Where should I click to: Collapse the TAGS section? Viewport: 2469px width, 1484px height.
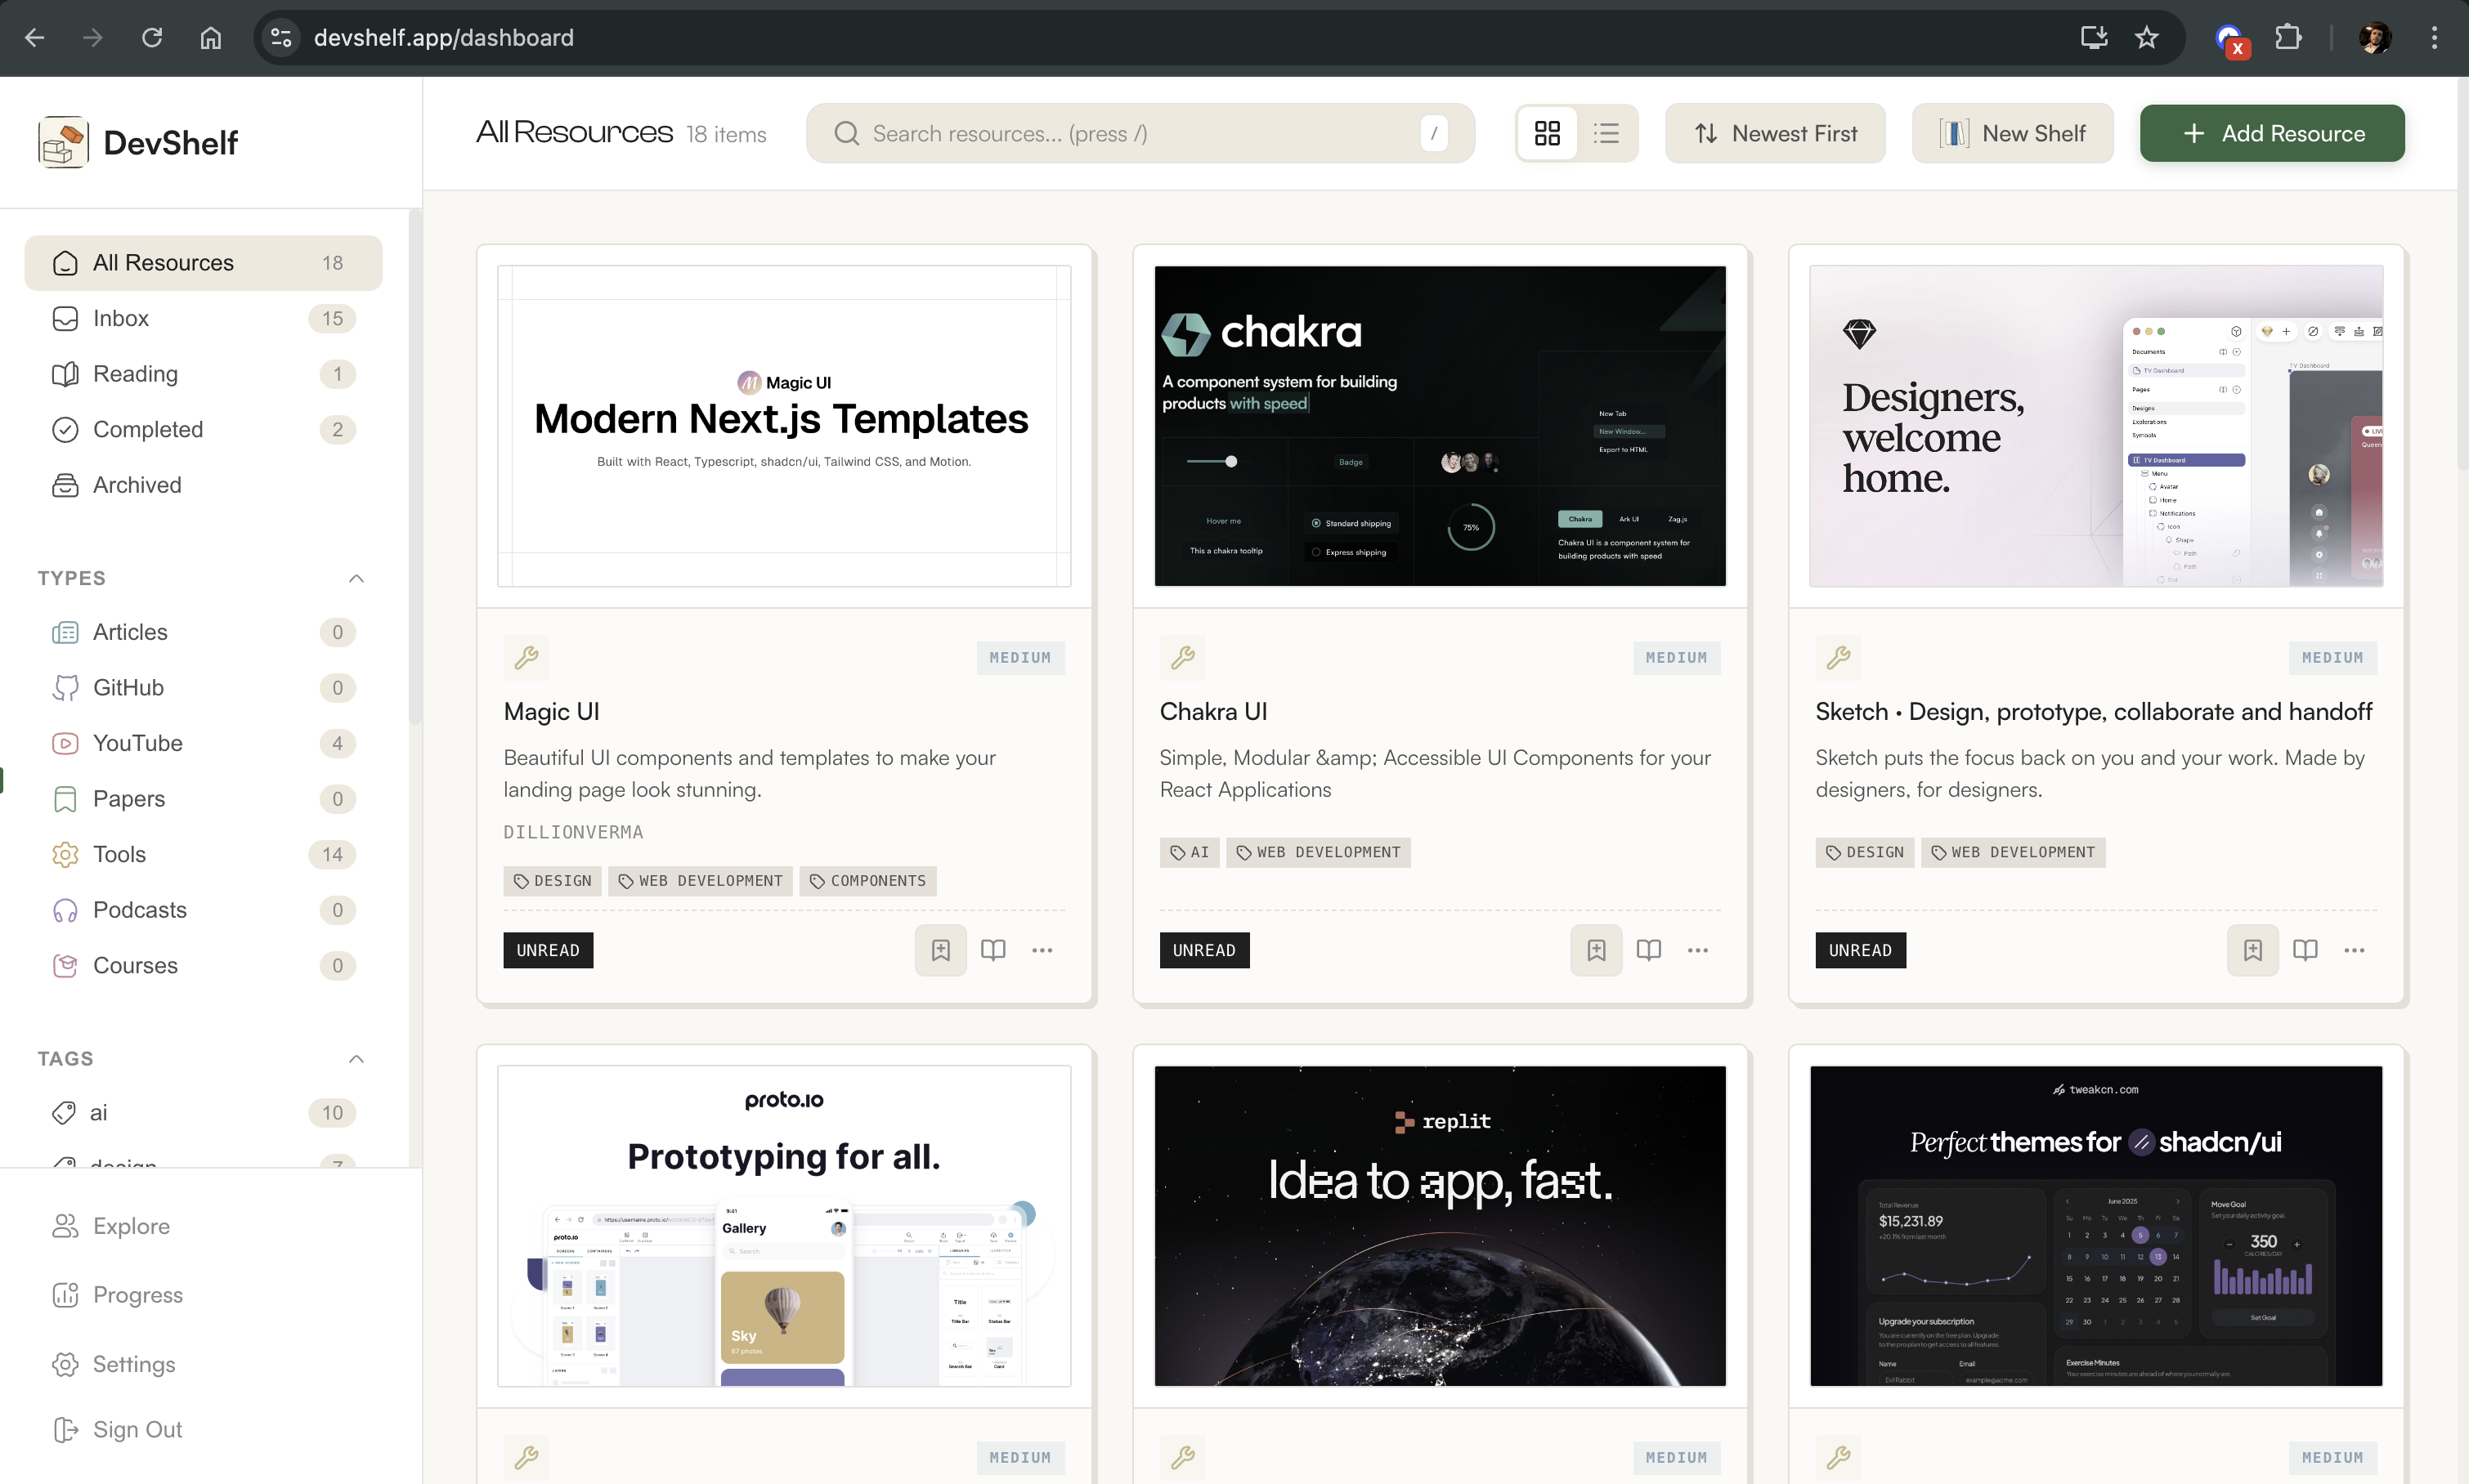(356, 1059)
